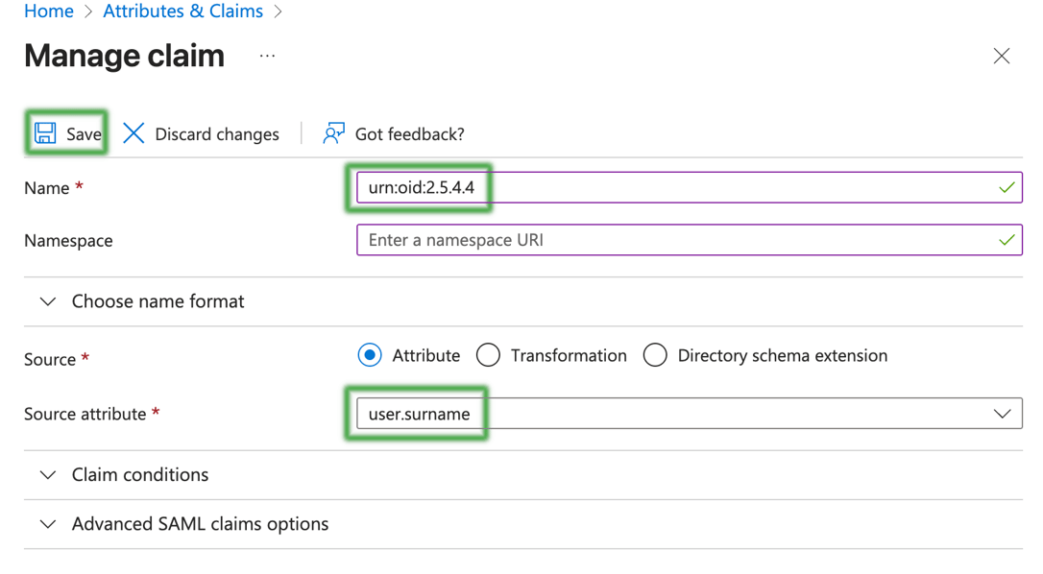Click Discard changes text button

(x=217, y=134)
